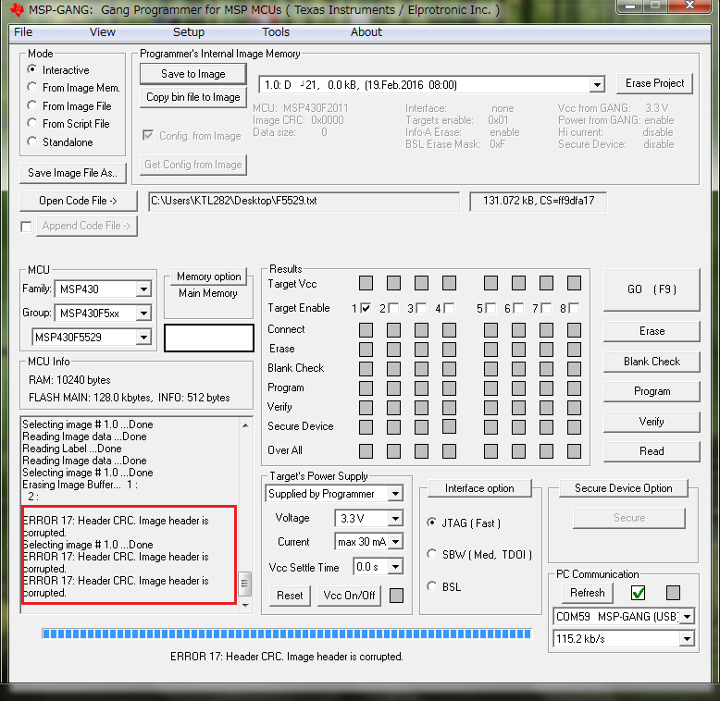The height and width of the screenshot is (701, 720).
Task: Select Standalone mode
Action: coord(31,141)
